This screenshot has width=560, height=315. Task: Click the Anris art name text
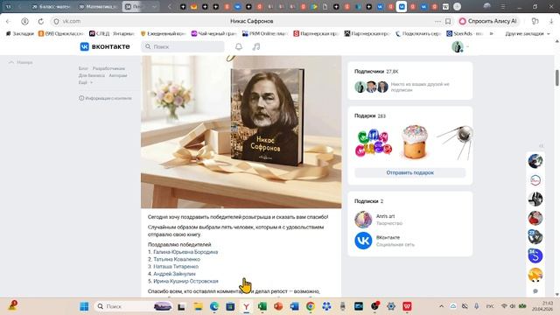(x=385, y=216)
